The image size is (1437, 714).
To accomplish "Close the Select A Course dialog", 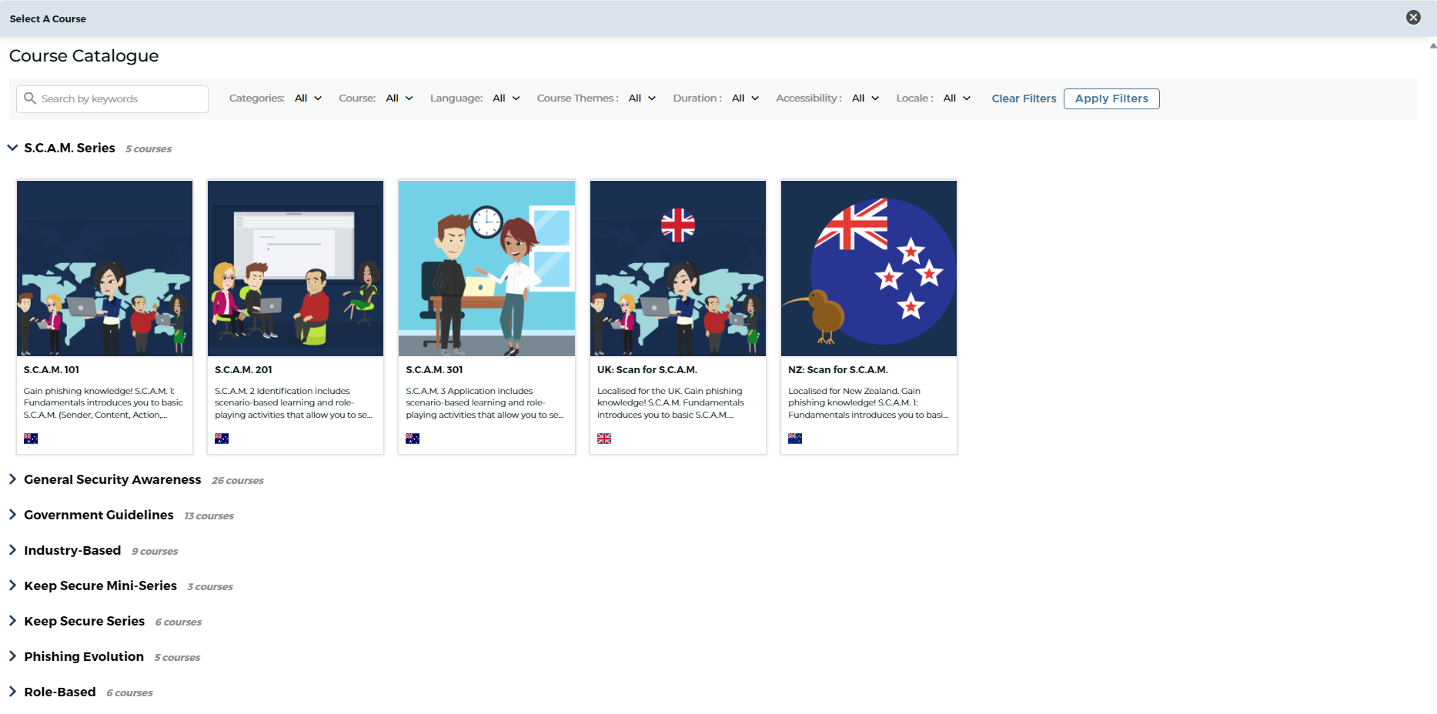I will [x=1413, y=18].
